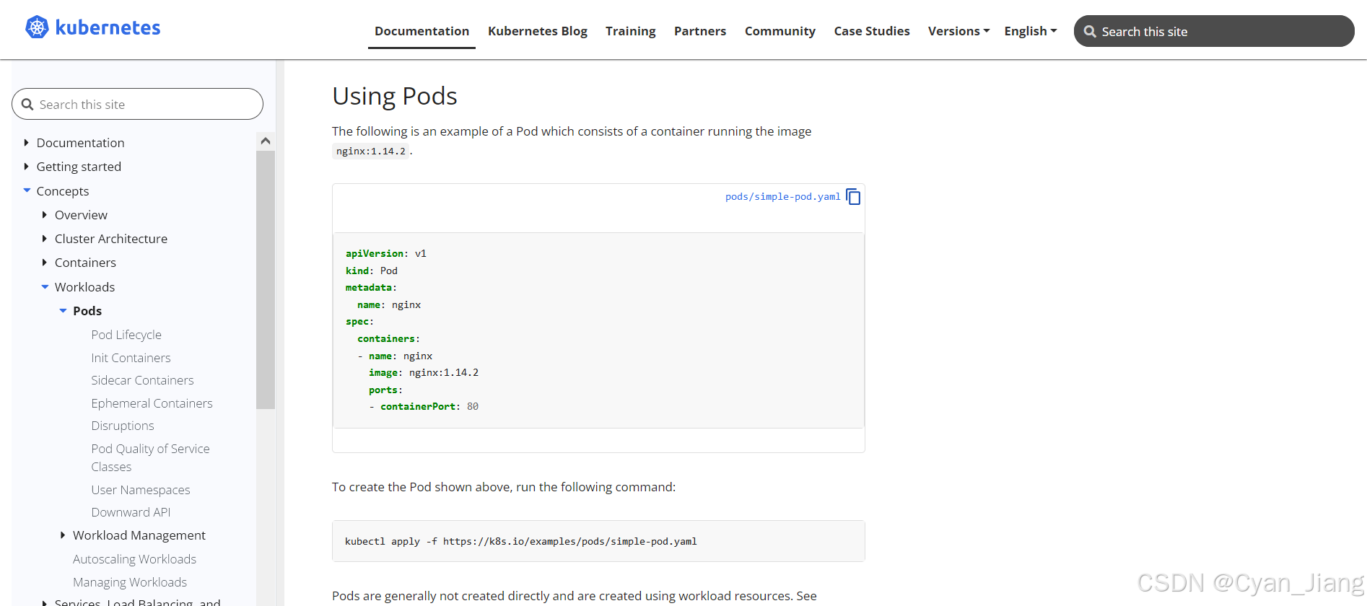This screenshot has height=606, width=1367.
Task: Collapse the Workloads section arrow
Action: pyautogui.click(x=45, y=287)
